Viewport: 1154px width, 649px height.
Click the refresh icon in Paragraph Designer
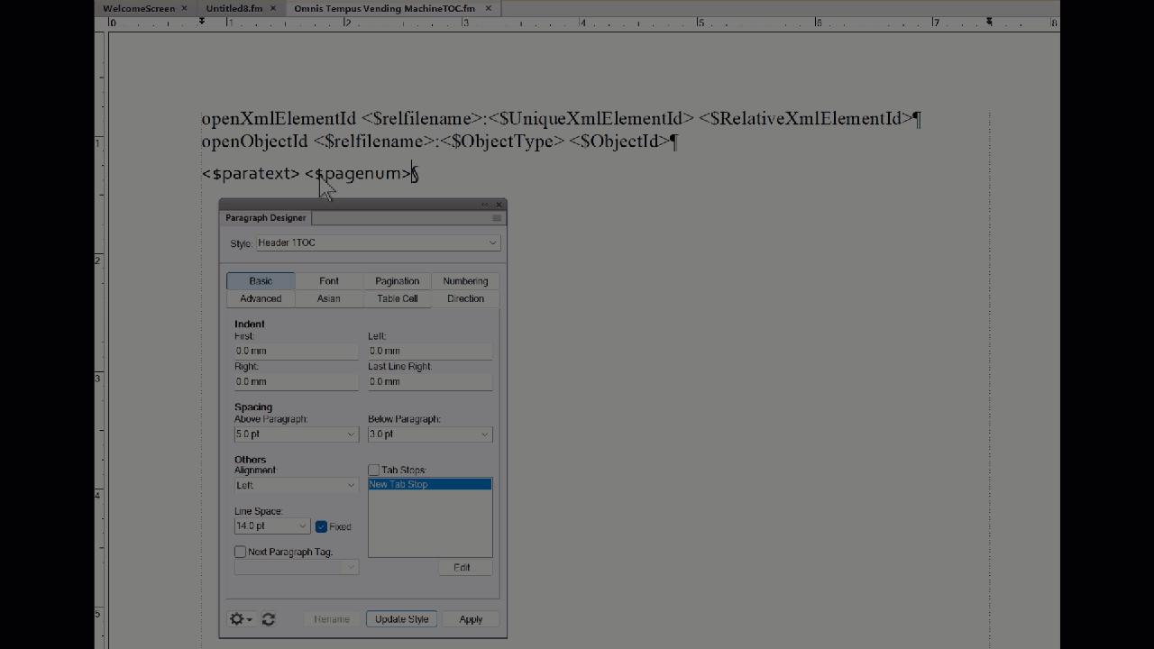[x=269, y=619]
